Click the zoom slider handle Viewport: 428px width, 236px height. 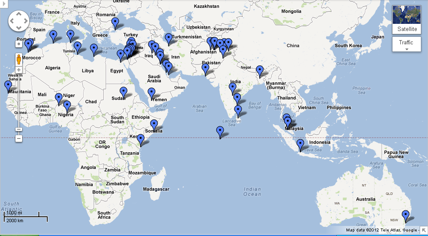(19, 129)
